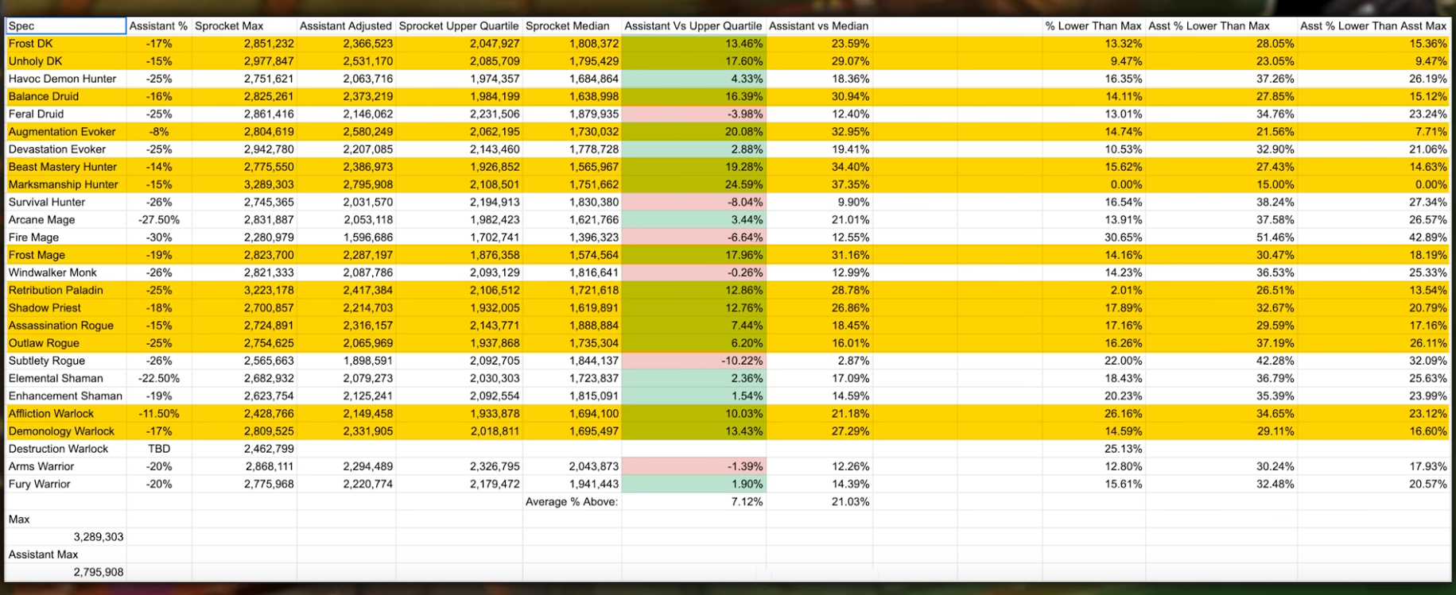Click the 2.87% Subtlety Rogue median cell
Viewport: 1456px width, 595px height.
point(819,361)
